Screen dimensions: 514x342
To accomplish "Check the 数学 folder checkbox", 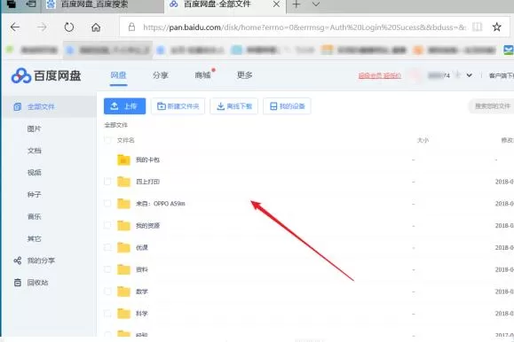I will [x=107, y=291].
